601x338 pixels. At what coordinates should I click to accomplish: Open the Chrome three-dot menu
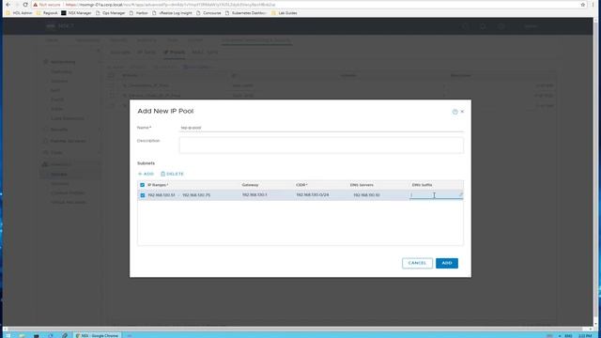[x=593, y=5]
